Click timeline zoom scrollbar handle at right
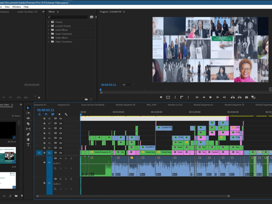Screen dimensions: 272x204 229,196
